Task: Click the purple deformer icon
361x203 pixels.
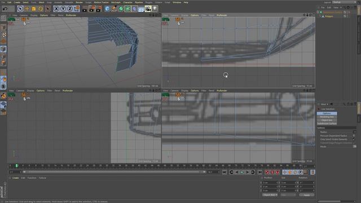Action: click(x=134, y=9)
